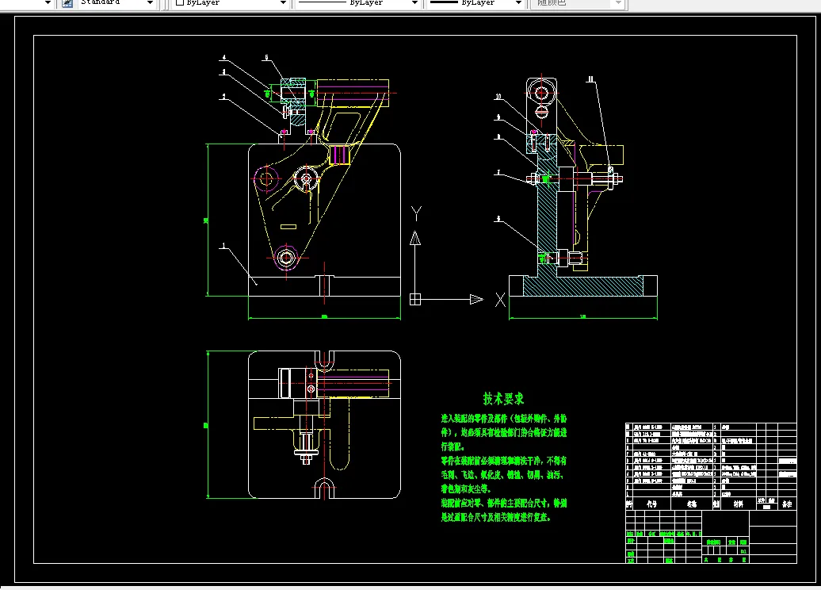821x590 pixels.
Task: Click the 代号 header in parts list
Action: pyautogui.click(x=651, y=504)
